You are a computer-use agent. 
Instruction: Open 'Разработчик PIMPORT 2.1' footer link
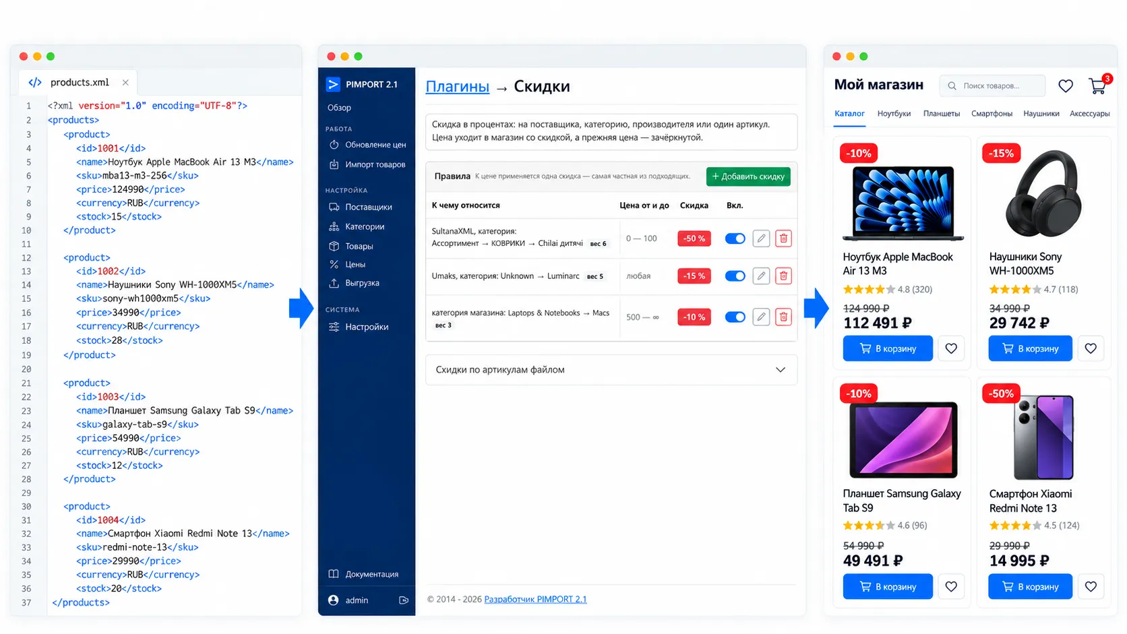click(536, 599)
